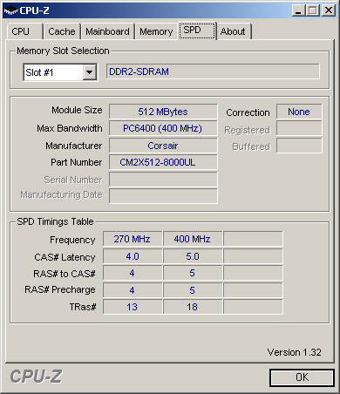Click the CPU-Z title bar text
340x394 pixels.
pos(34,10)
